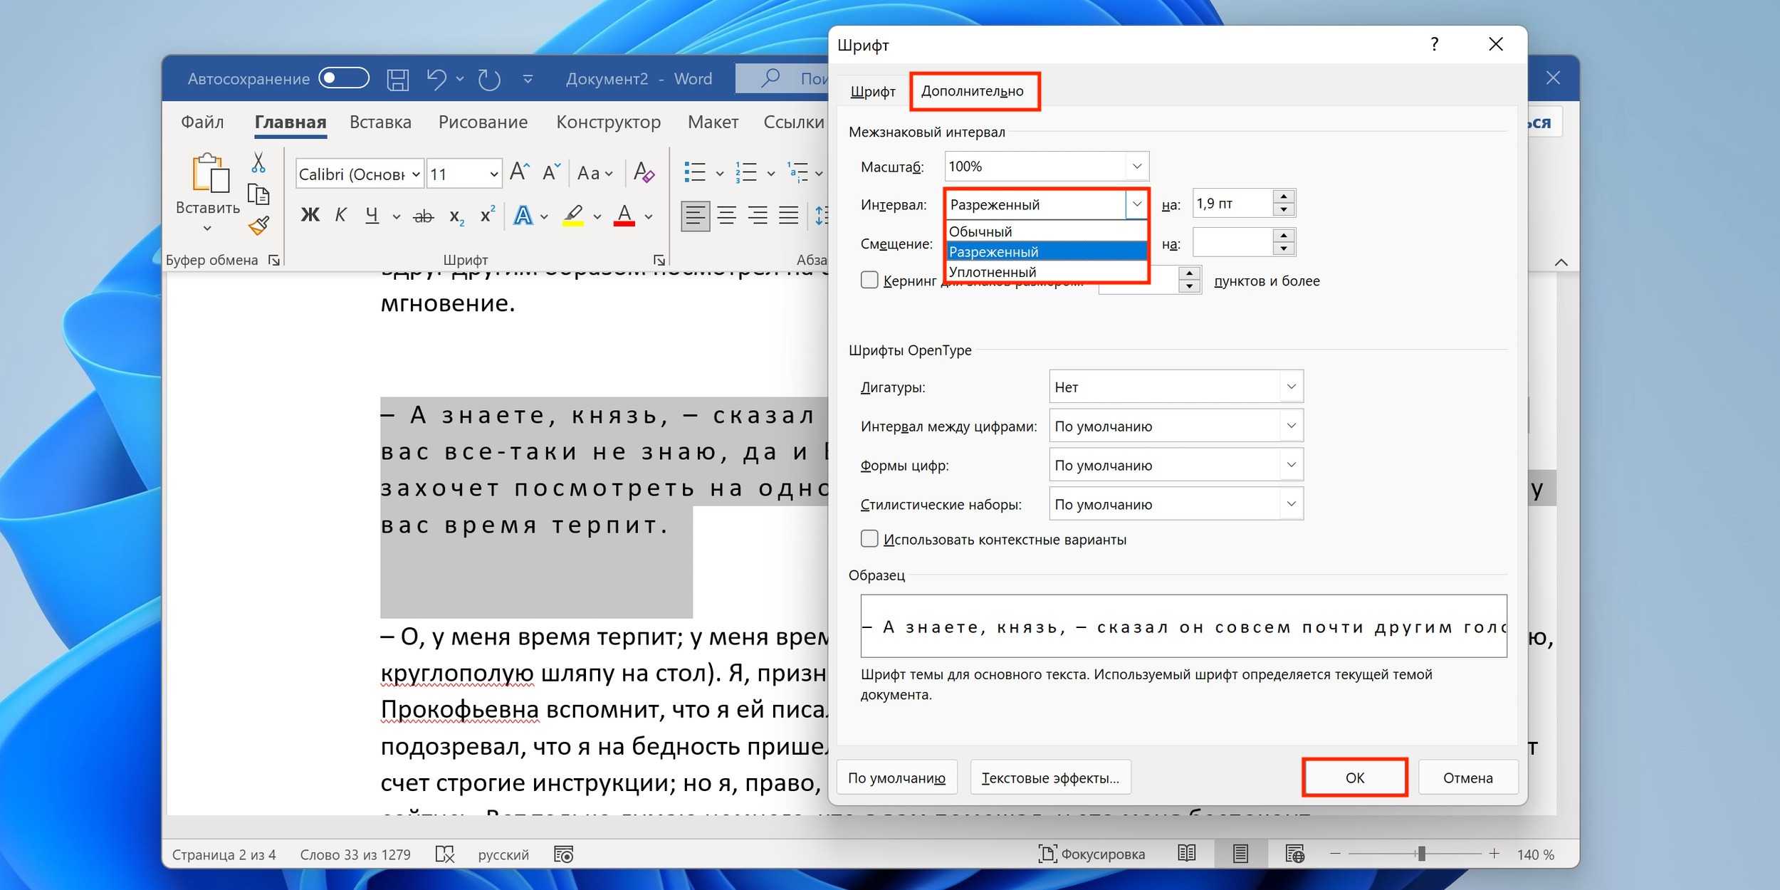Click the zoom slider handle
The height and width of the screenshot is (890, 1780).
(1421, 853)
